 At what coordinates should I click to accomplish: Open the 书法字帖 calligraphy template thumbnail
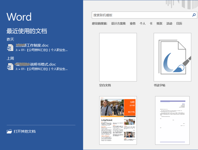pyautogui.click(x=172, y=57)
